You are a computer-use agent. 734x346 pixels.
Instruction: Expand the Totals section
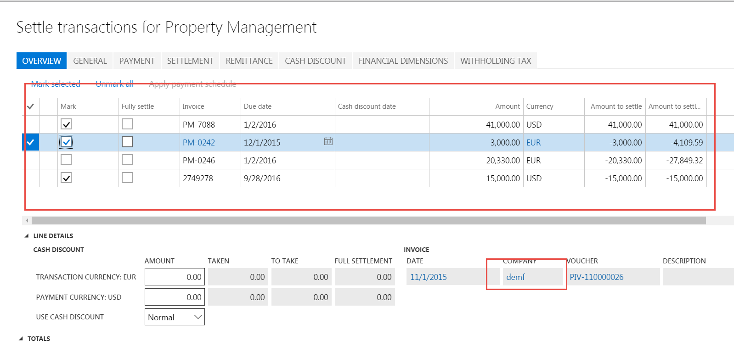[x=21, y=339]
